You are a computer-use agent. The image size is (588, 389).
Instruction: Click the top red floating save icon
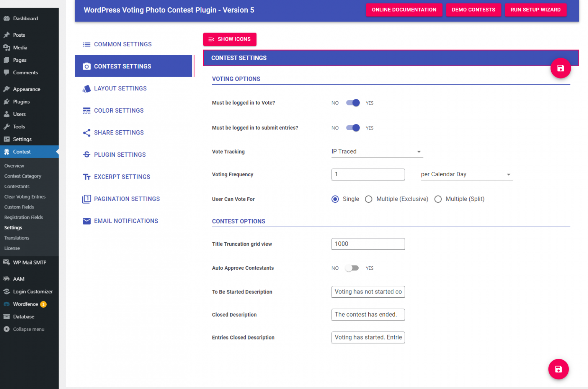click(560, 68)
